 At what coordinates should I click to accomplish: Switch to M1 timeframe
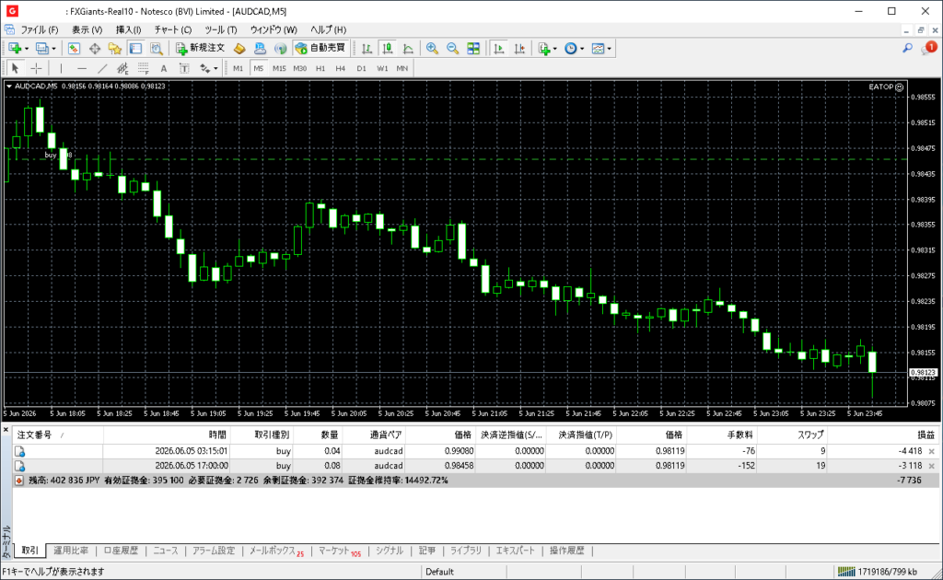click(239, 68)
